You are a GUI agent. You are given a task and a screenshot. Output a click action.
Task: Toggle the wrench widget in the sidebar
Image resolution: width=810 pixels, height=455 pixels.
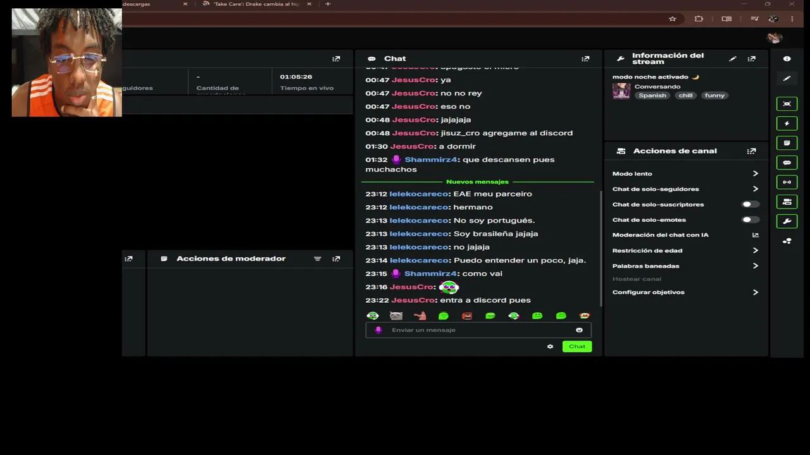pyautogui.click(x=787, y=221)
